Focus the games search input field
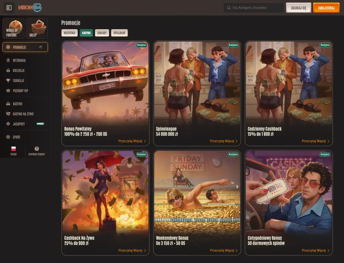Screen dimensions: 344x263 [254, 8]
